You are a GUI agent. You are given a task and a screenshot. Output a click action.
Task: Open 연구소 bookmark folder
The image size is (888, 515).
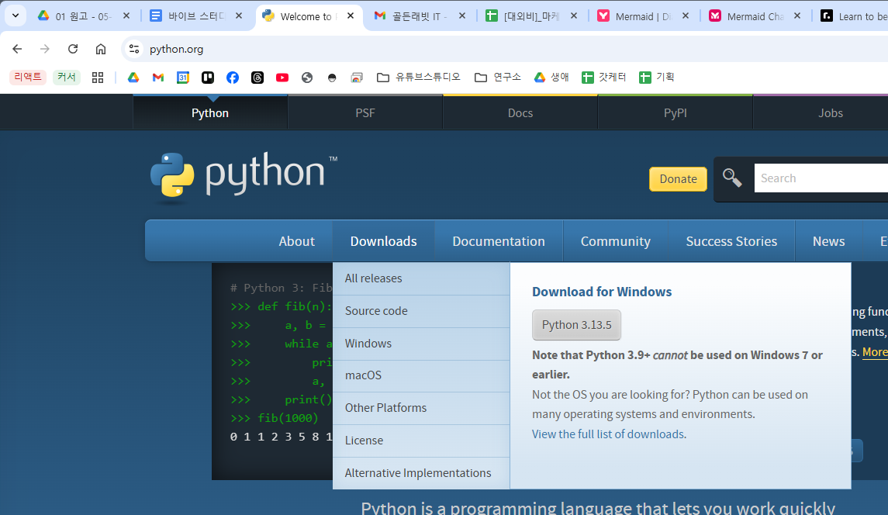[498, 77]
